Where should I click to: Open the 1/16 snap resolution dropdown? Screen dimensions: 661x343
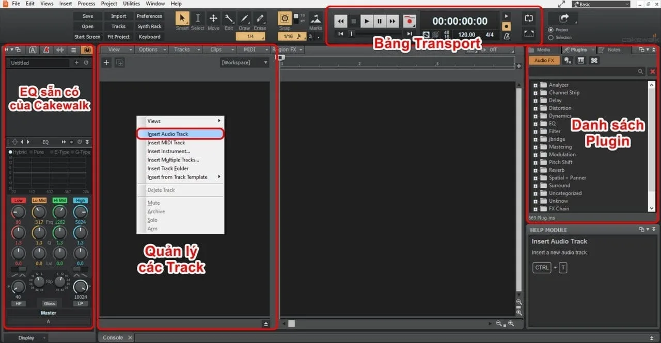[292, 37]
